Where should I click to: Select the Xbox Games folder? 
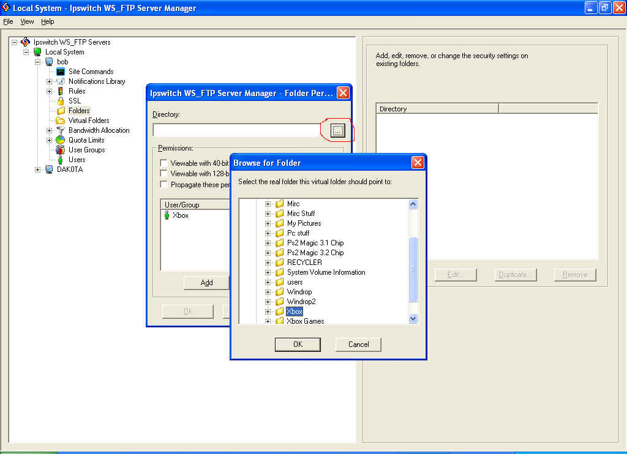(305, 321)
